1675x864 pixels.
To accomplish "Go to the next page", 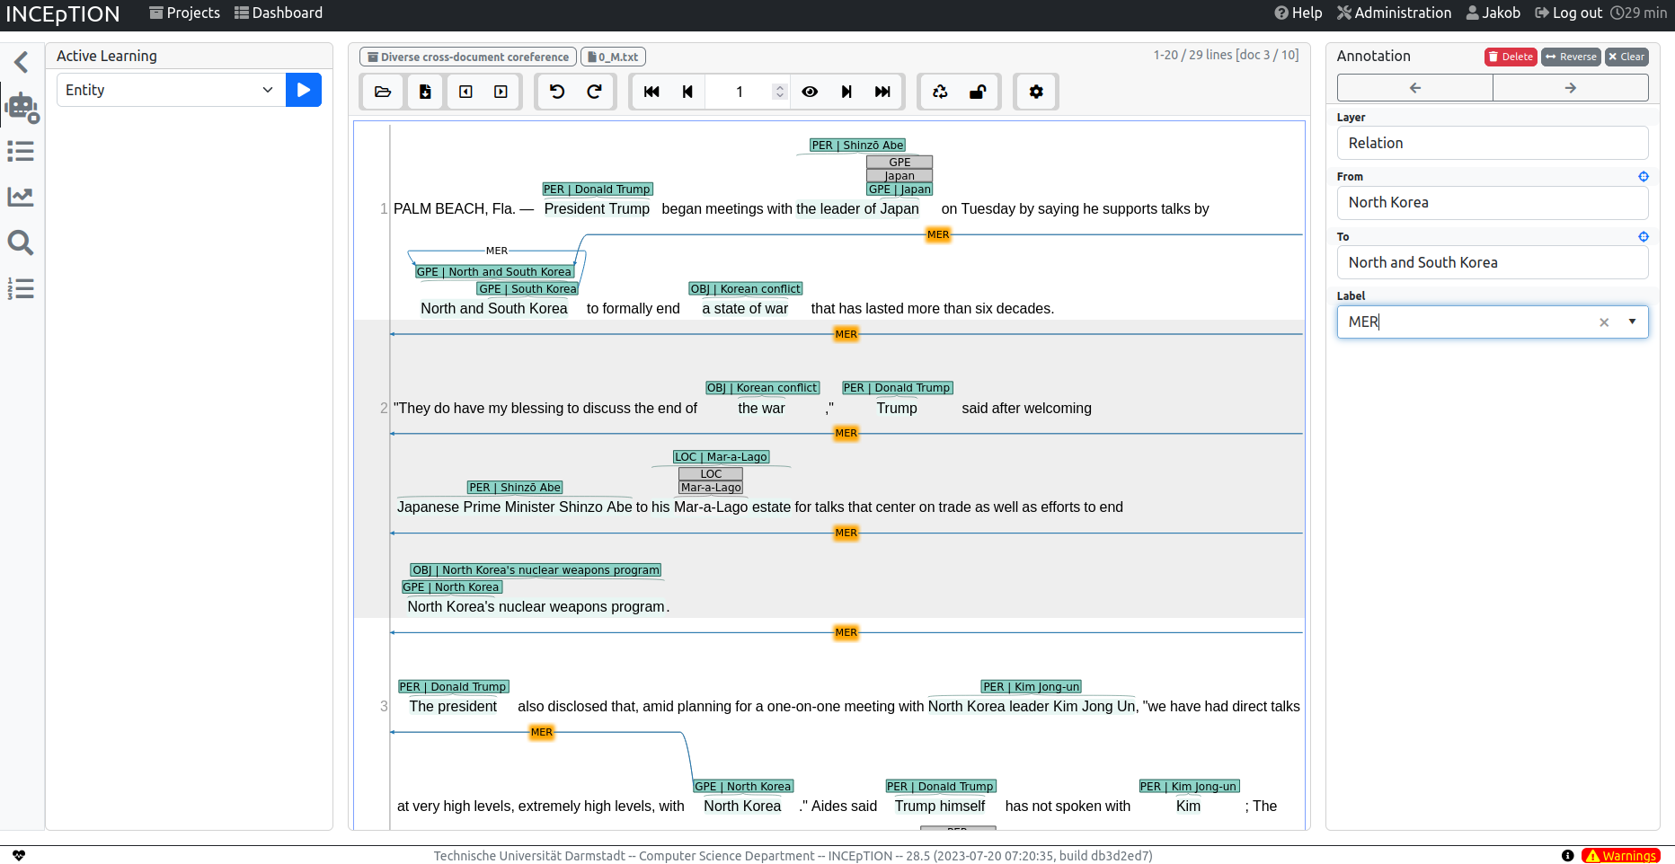I will [846, 92].
